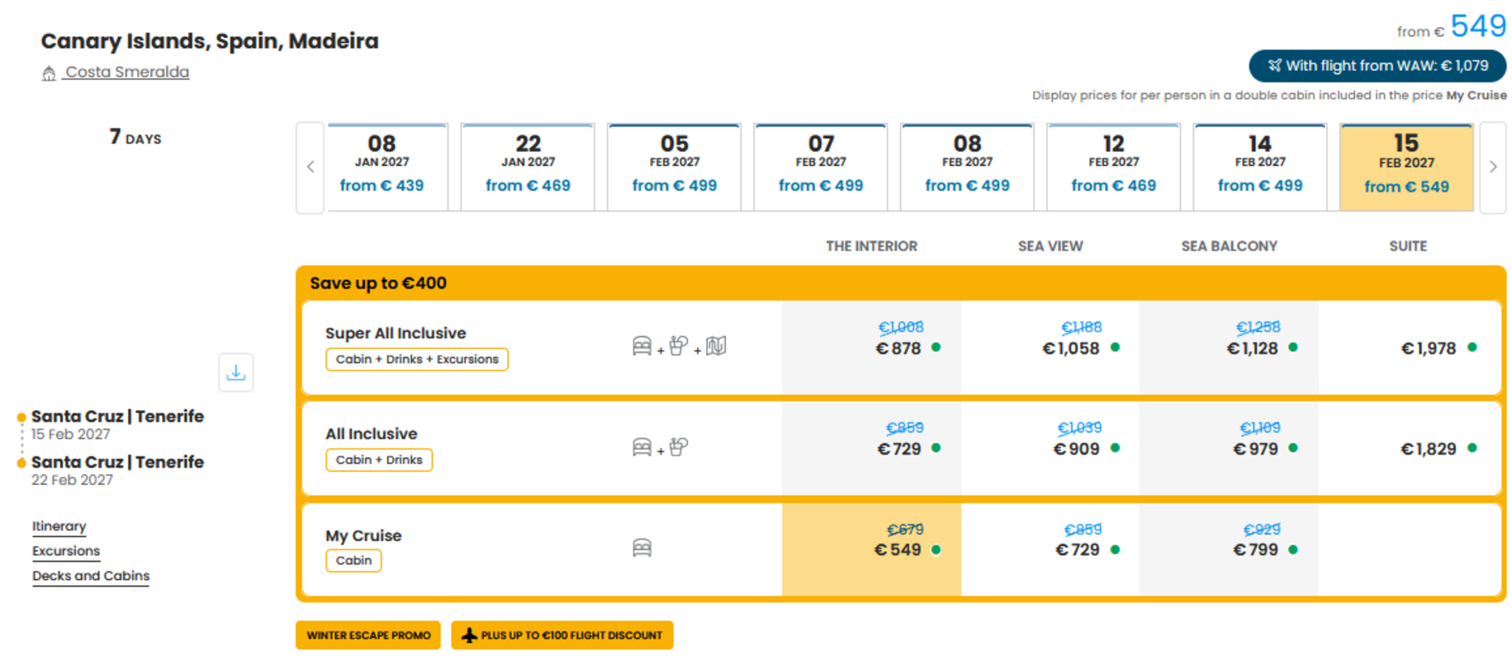Click the drinks icon in Super All Inclusive row
The width and height of the screenshot is (1512, 660).
pos(678,346)
